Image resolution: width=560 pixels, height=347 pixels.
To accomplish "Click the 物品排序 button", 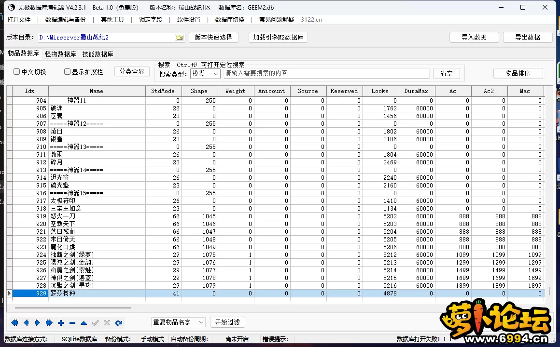I will coord(518,73).
